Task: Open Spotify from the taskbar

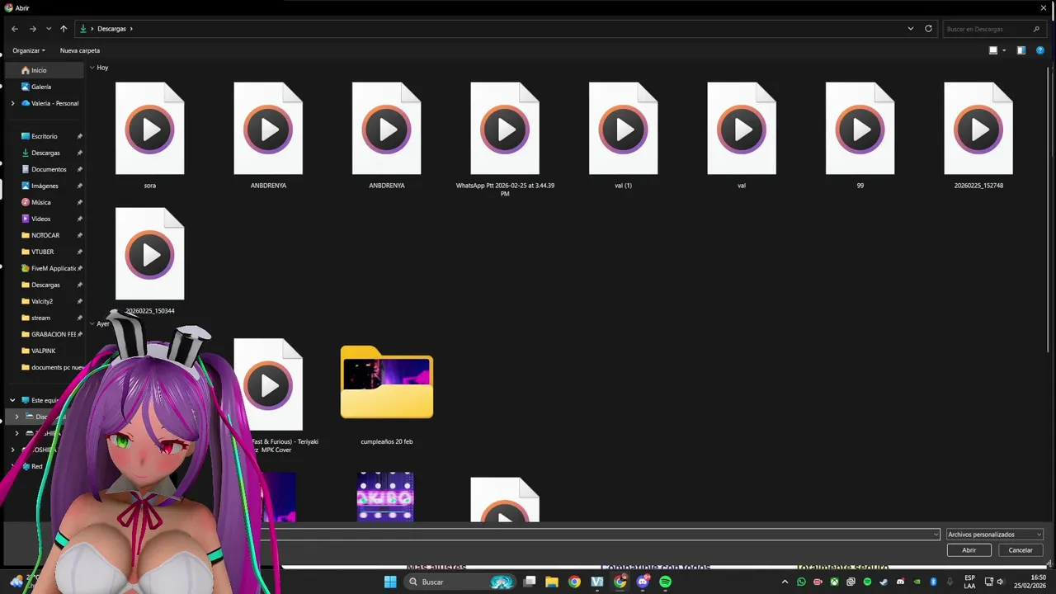Action: (x=665, y=582)
